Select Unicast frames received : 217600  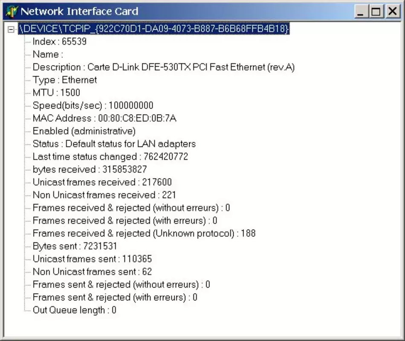102,182
